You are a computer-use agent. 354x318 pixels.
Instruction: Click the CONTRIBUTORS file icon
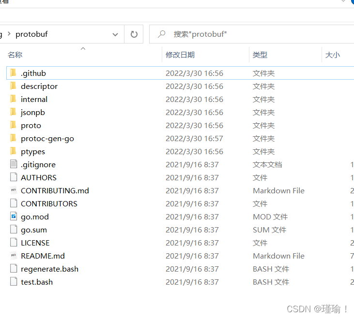[x=14, y=203]
